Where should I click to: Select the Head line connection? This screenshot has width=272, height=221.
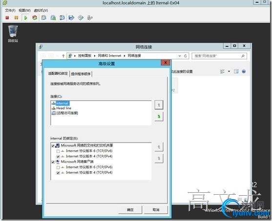coord(63,108)
